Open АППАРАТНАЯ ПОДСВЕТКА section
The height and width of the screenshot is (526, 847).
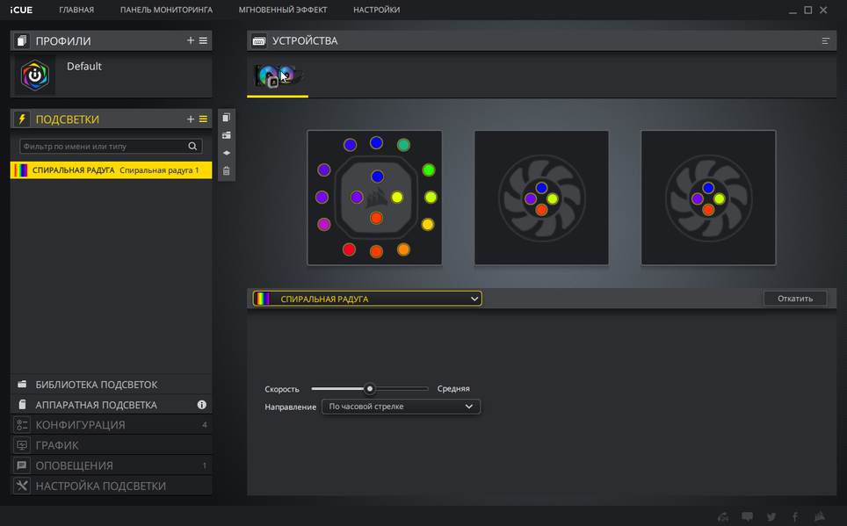tap(111, 405)
